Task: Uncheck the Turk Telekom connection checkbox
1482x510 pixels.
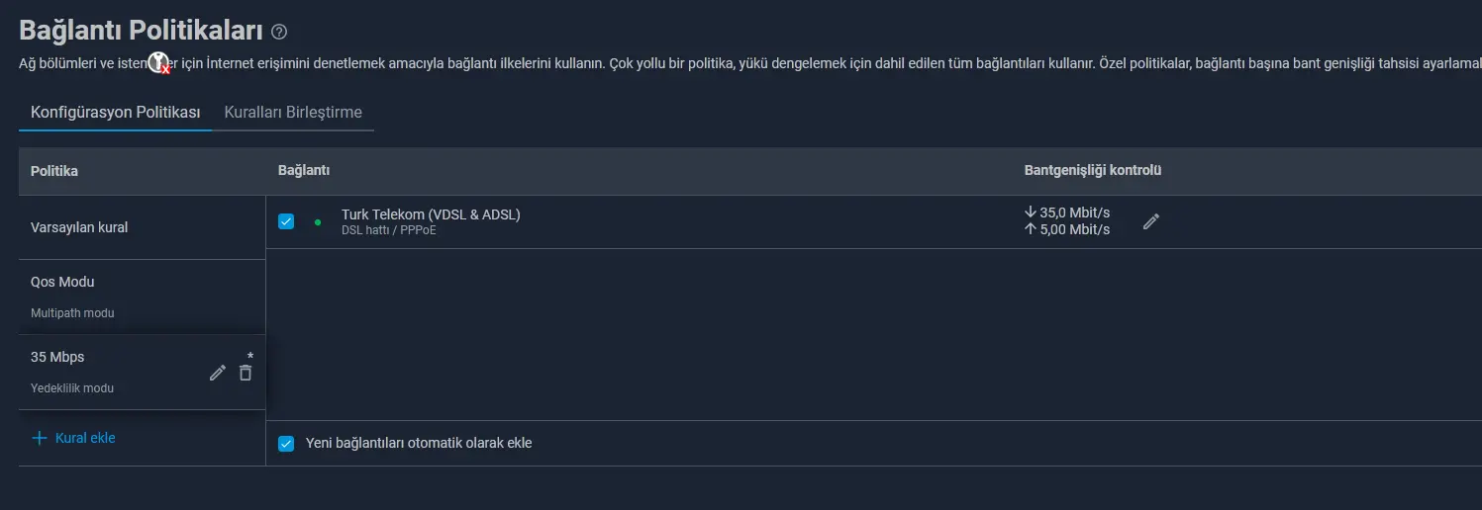Action: tap(286, 221)
